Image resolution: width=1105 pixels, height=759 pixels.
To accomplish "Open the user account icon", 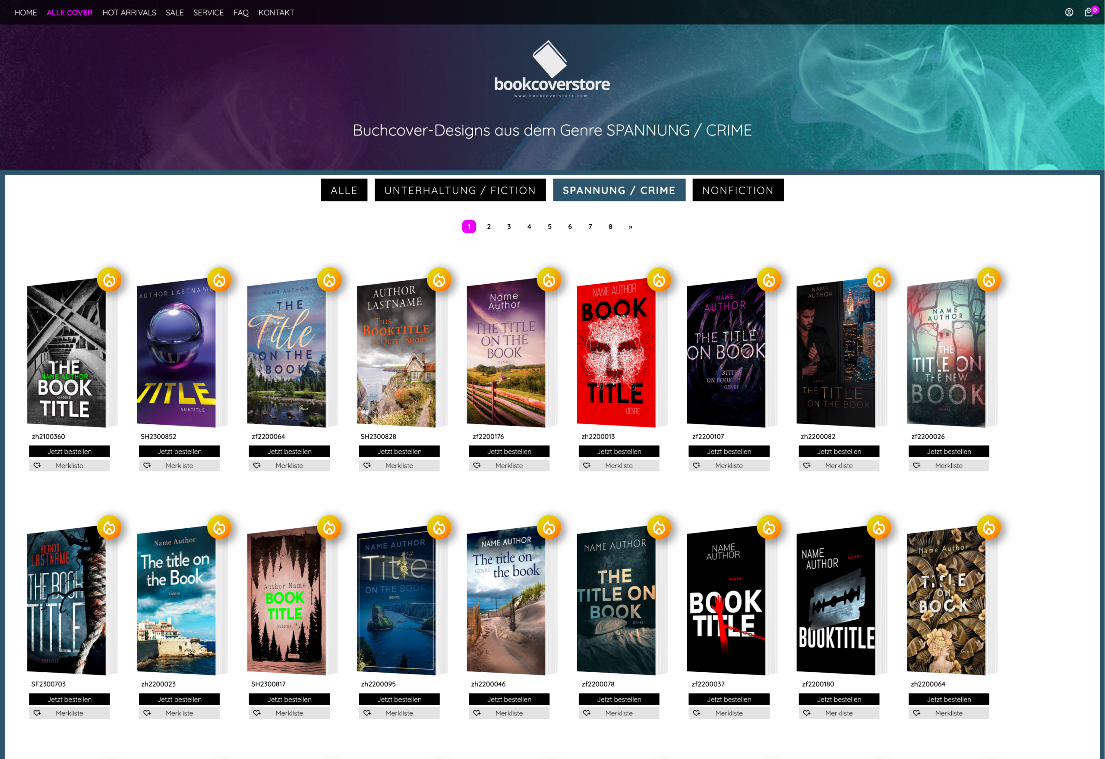I will pyautogui.click(x=1069, y=13).
